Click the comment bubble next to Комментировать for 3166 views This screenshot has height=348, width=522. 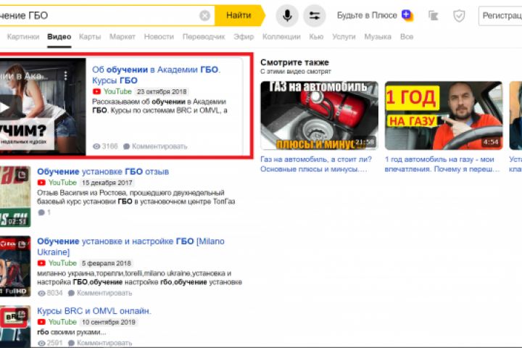tap(126, 146)
